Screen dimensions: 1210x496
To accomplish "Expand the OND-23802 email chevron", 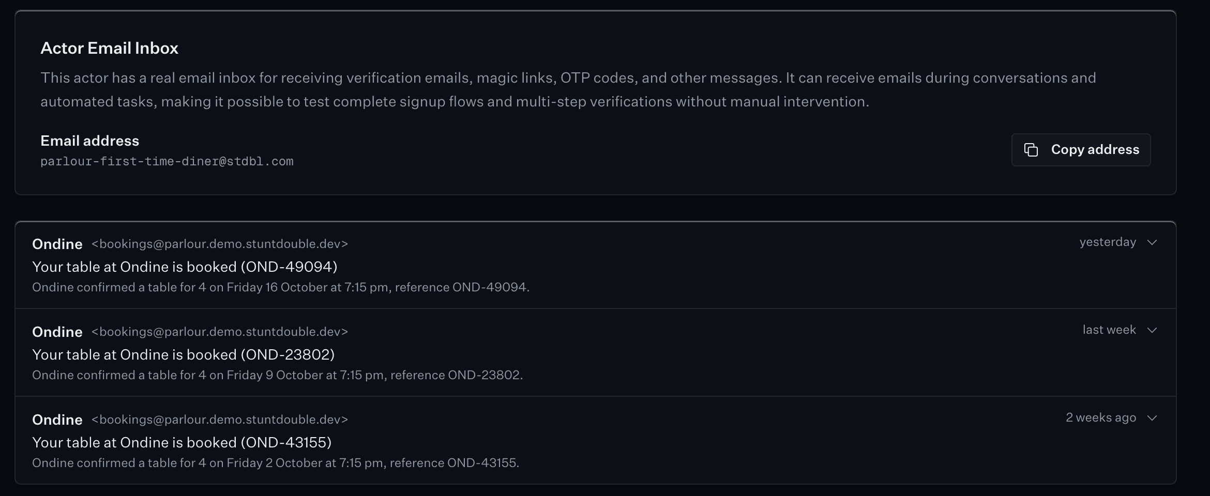I will pos(1152,330).
